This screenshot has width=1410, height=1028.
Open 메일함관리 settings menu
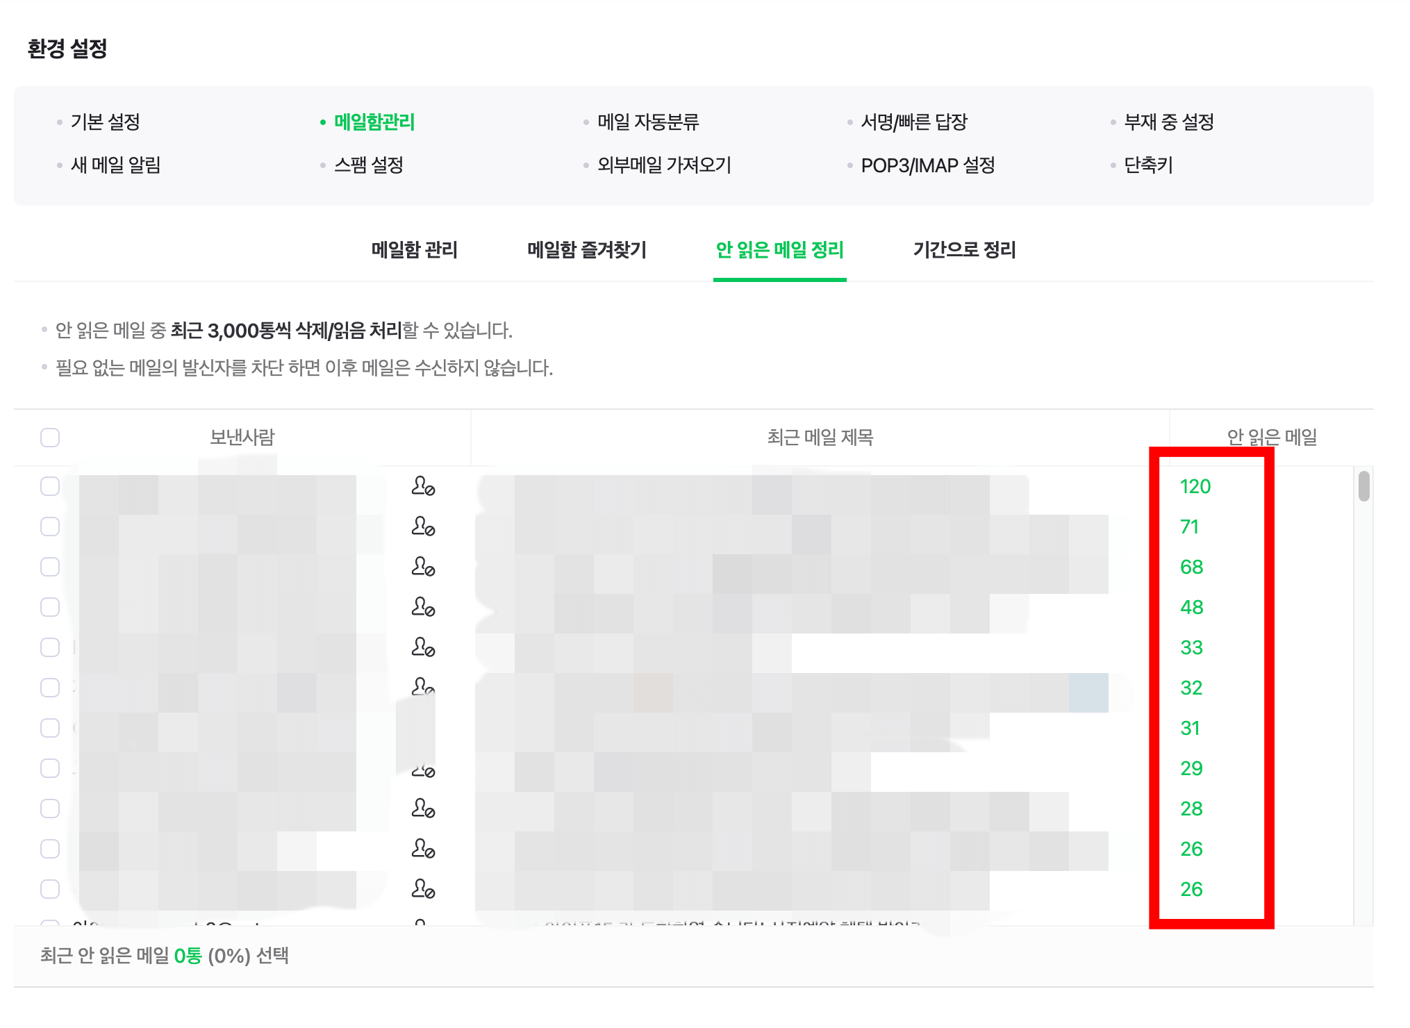pos(374,122)
